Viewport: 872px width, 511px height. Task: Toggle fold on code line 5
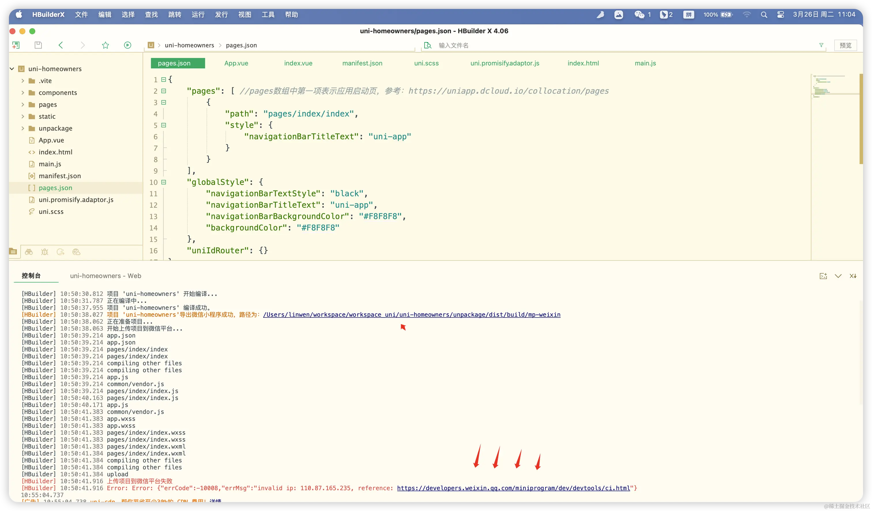pyautogui.click(x=164, y=125)
